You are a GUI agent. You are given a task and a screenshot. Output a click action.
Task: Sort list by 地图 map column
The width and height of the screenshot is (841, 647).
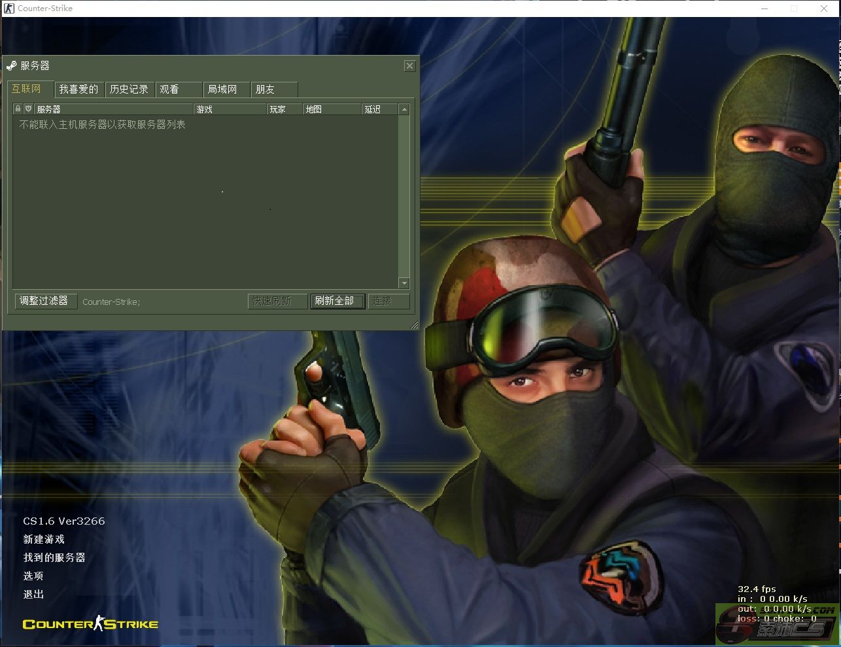coord(332,109)
